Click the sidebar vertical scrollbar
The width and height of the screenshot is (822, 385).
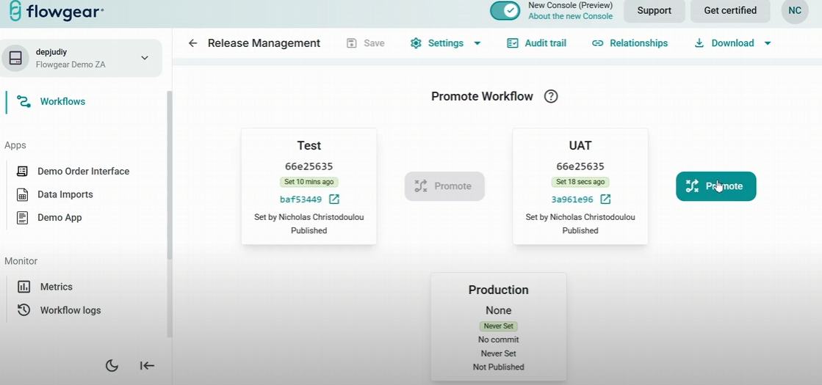pos(170,175)
